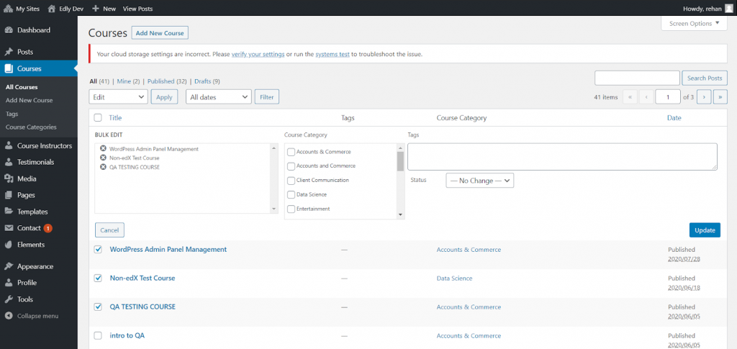Open the verify your settings link
The width and height of the screenshot is (737, 349).
coord(258,54)
